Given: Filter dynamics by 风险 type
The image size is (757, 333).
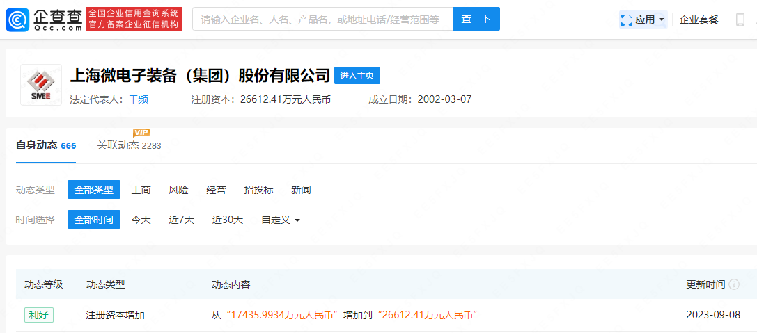Looking at the screenshot, I should (x=178, y=190).
